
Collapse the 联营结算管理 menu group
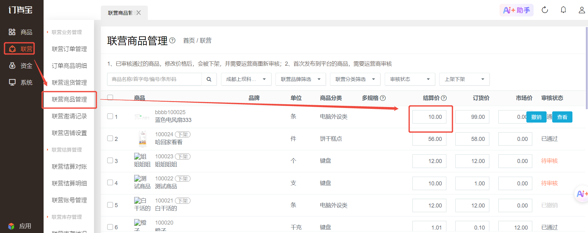click(x=64, y=150)
